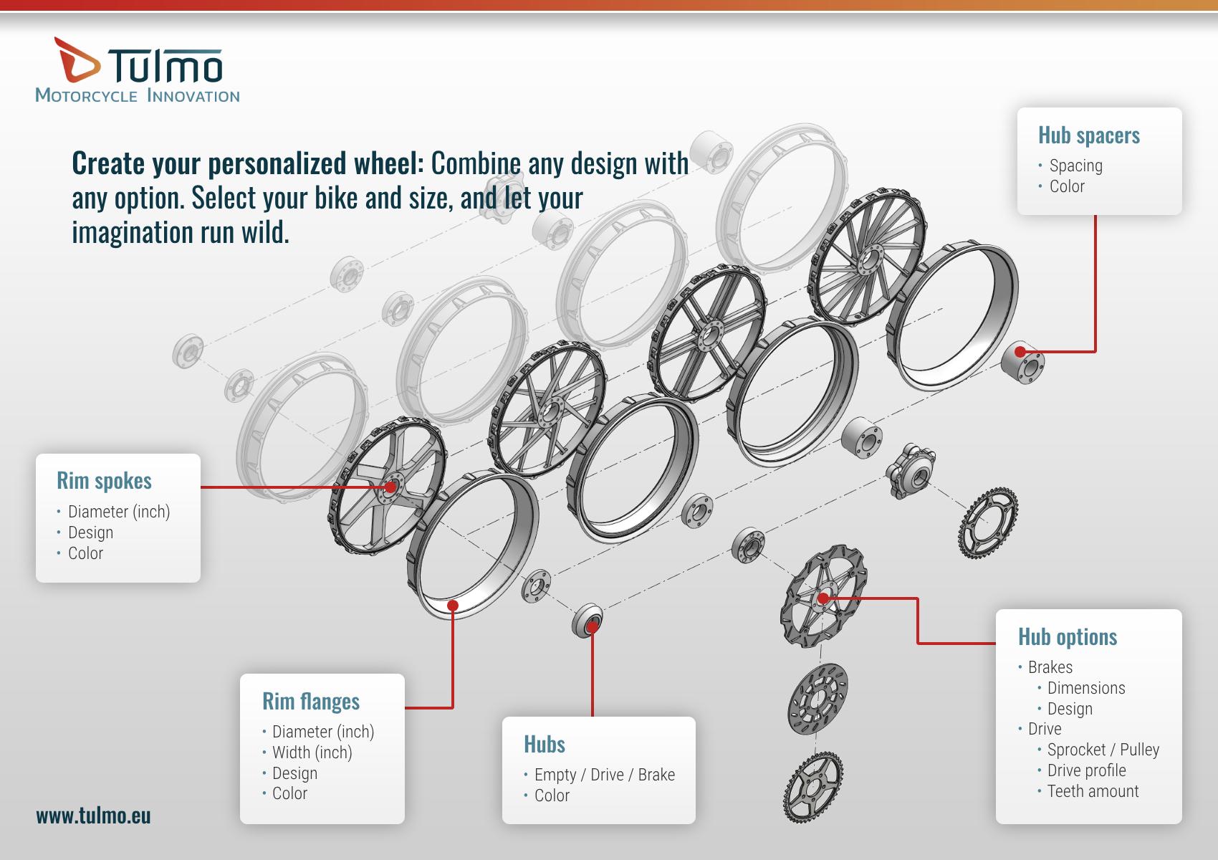Open the www.tulmo.eu website link
This screenshot has height=860, width=1218.
click(x=93, y=816)
